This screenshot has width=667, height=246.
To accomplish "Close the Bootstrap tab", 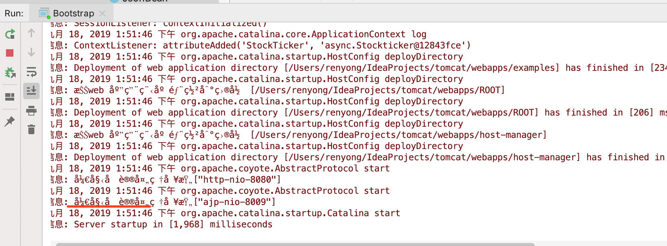I will tap(102, 13).
